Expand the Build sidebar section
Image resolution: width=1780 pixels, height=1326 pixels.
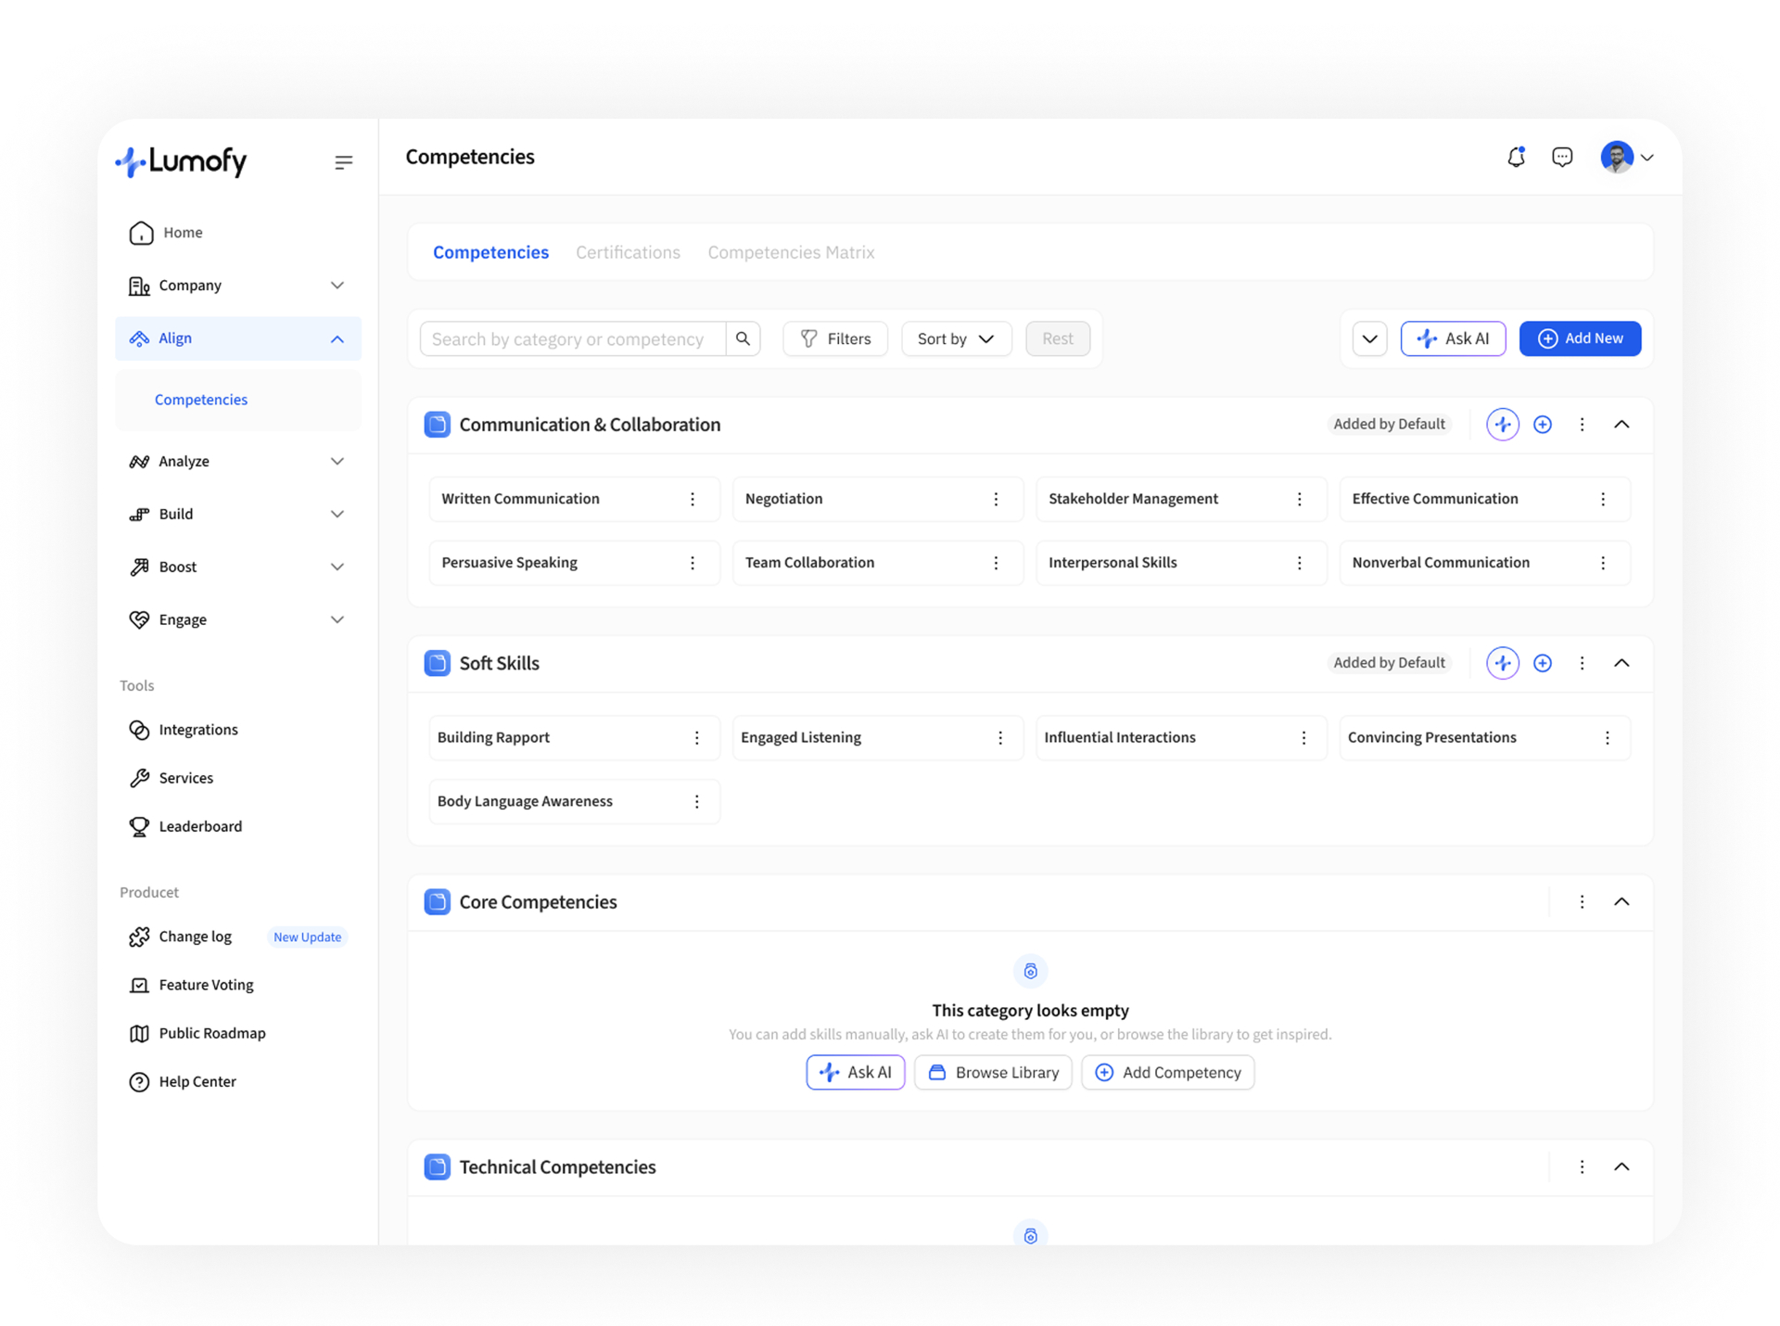(337, 514)
